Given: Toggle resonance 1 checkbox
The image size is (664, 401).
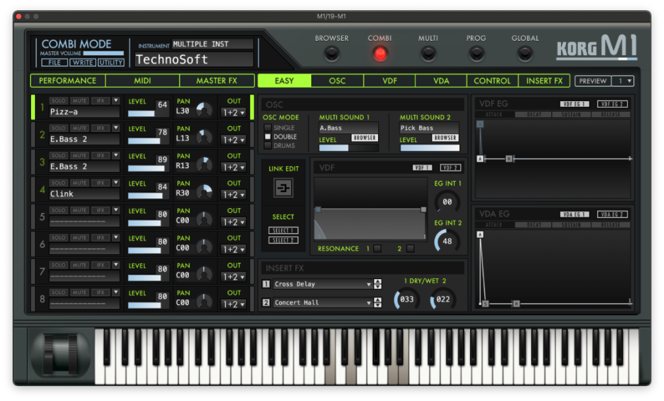Looking at the screenshot, I should (377, 249).
